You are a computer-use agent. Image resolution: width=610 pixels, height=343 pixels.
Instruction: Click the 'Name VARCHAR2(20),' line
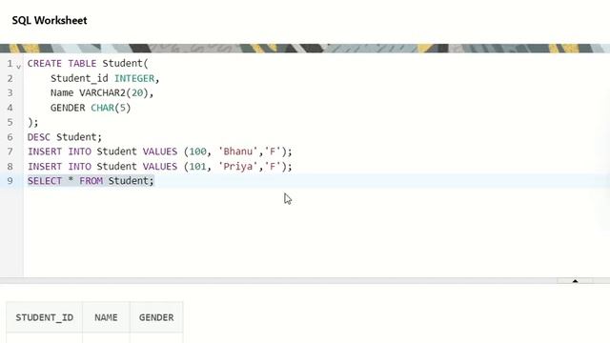point(102,93)
